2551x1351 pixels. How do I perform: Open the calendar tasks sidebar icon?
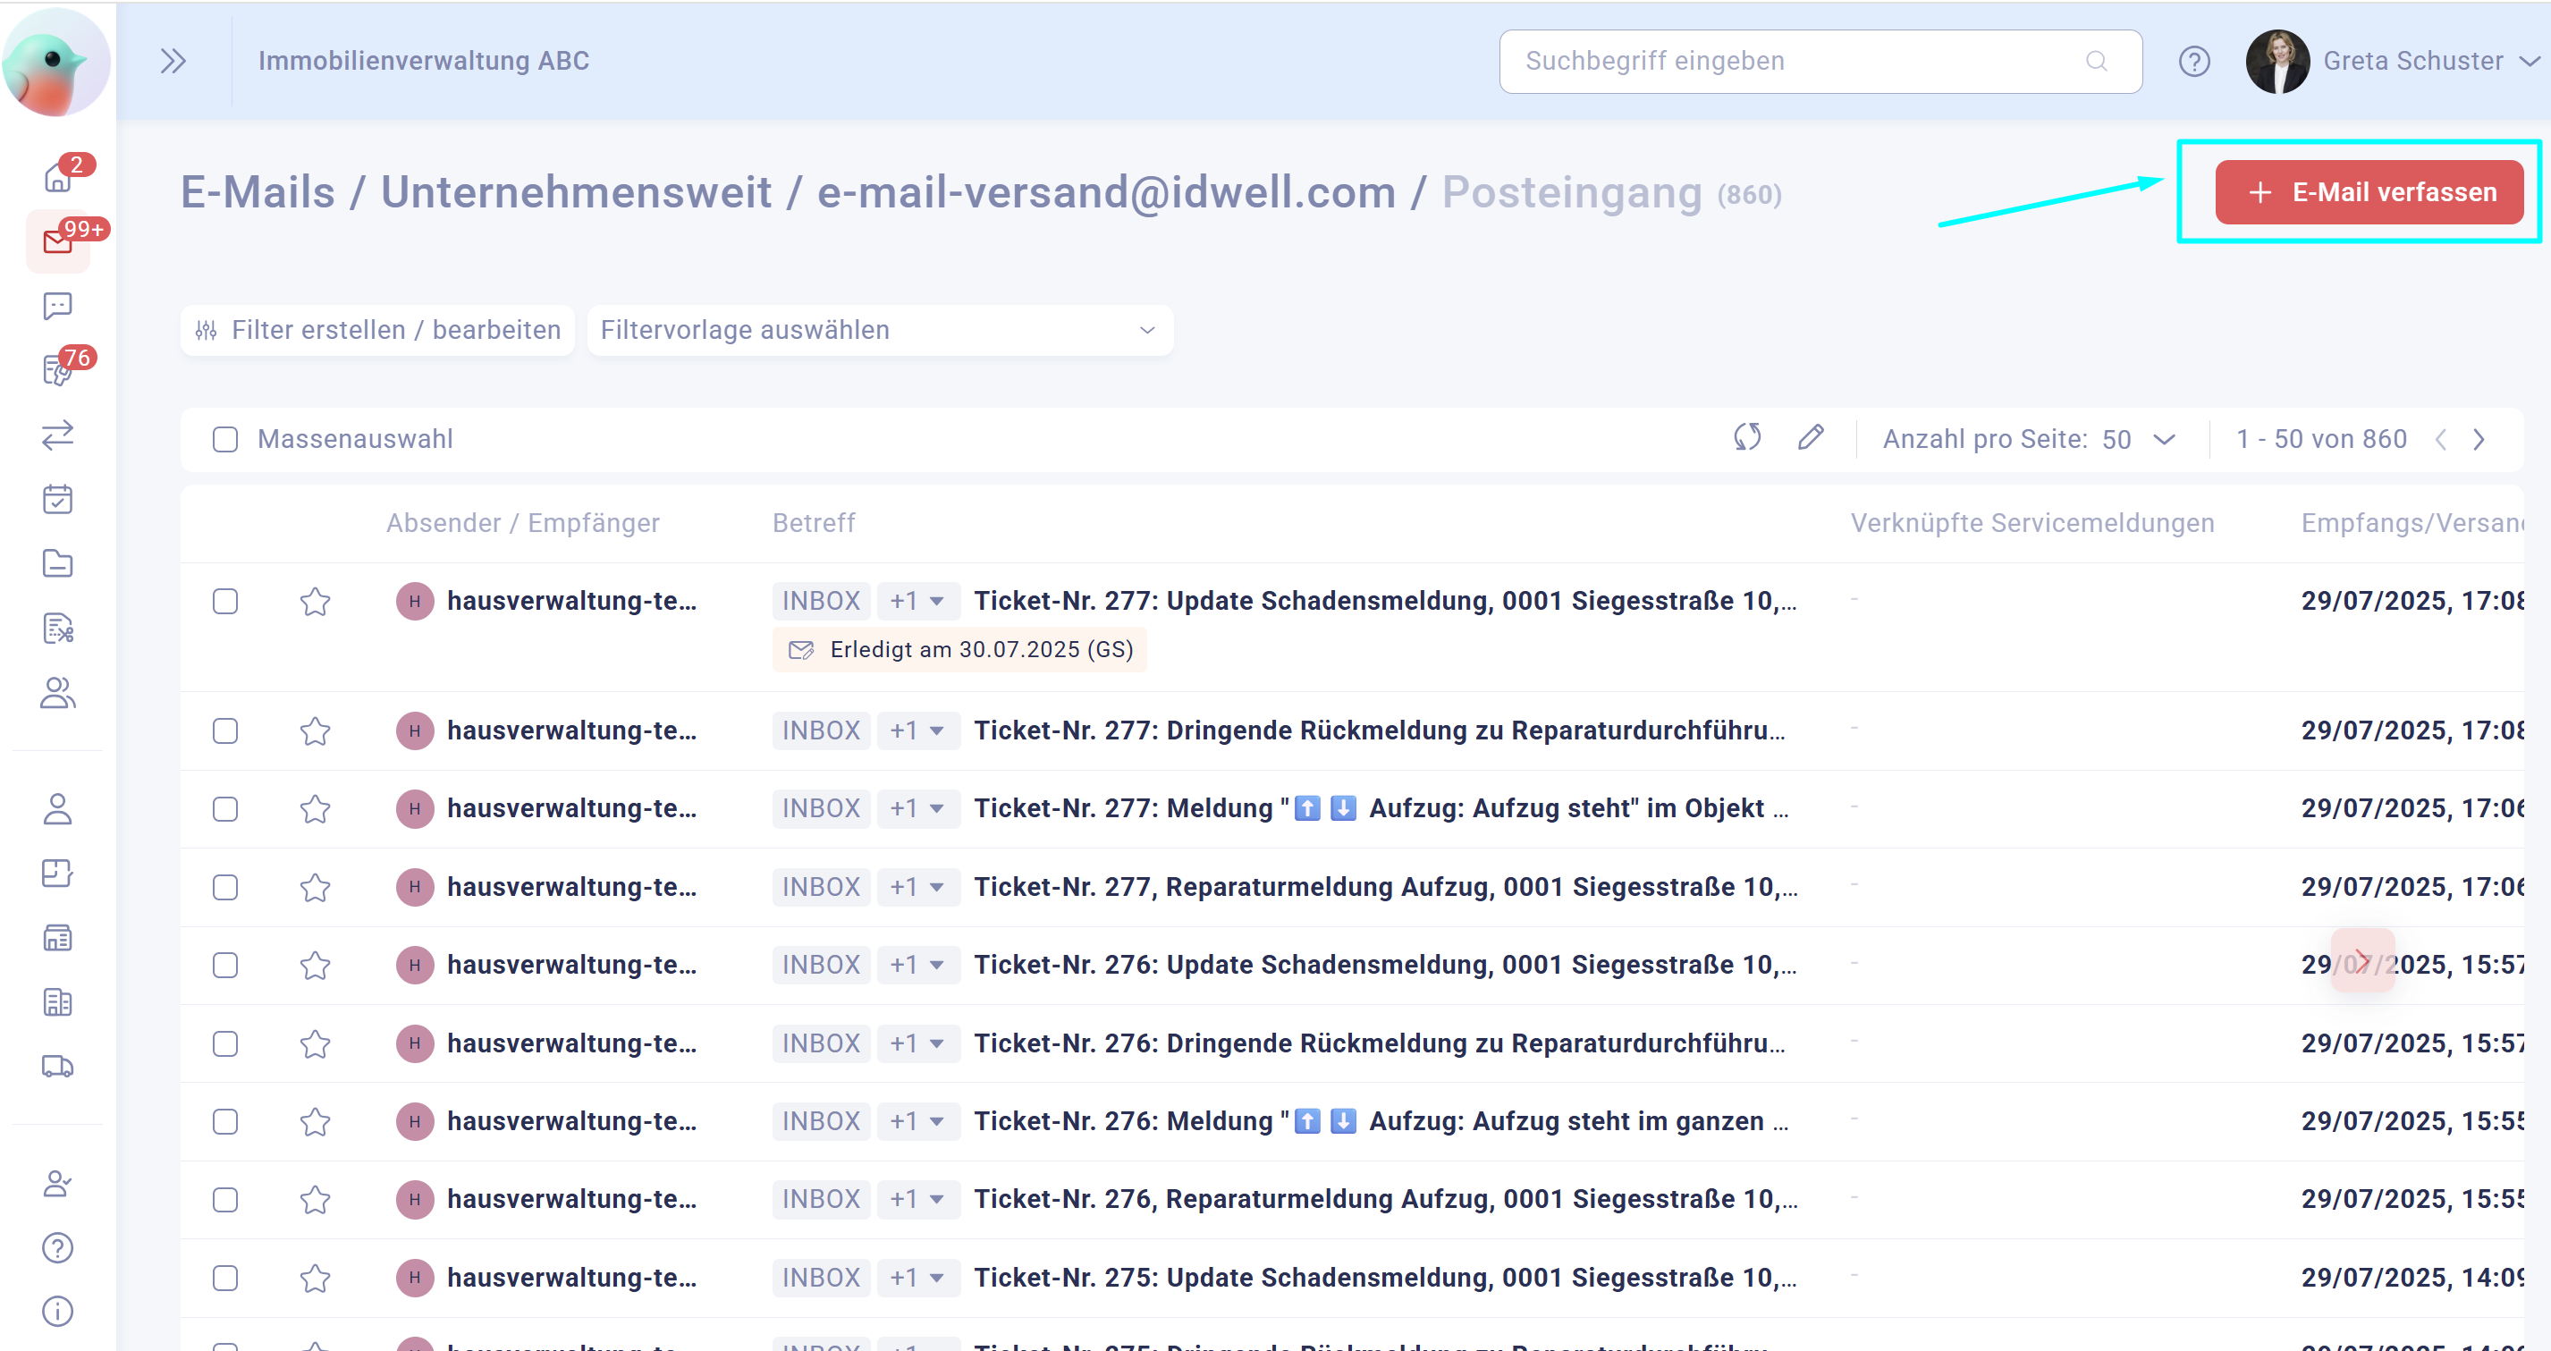coord(57,499)
